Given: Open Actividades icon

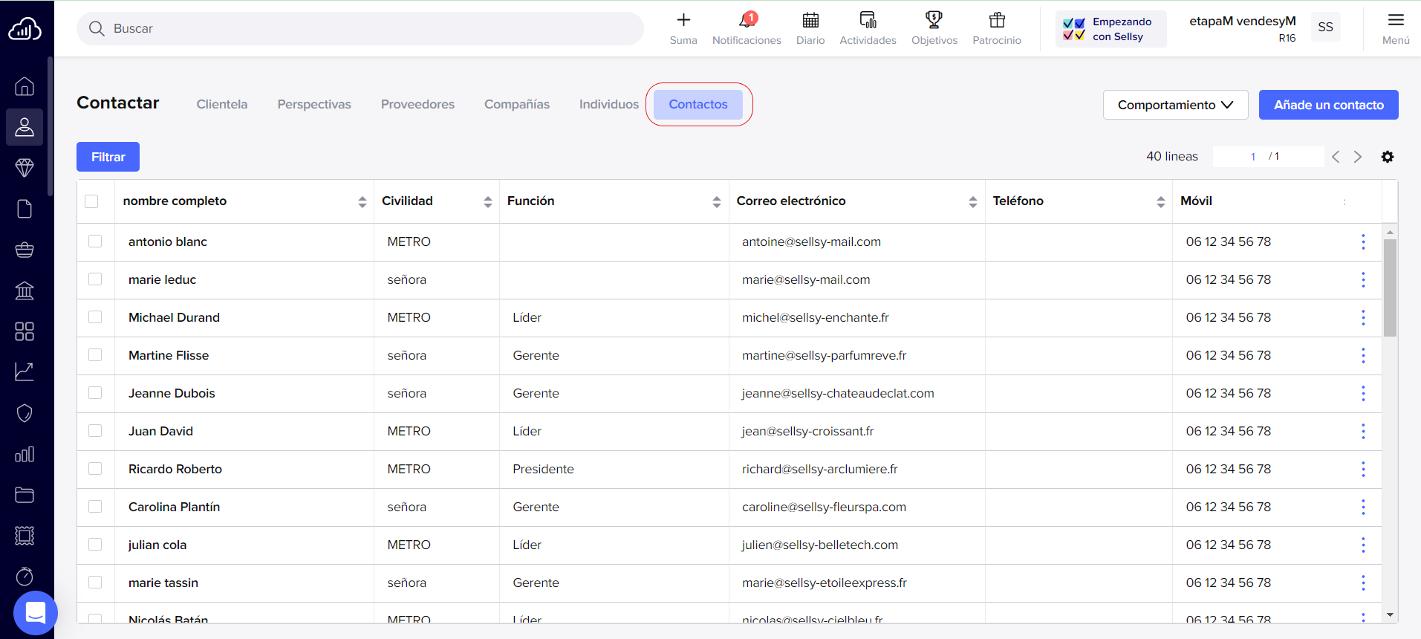Looking at the screenshot, I should 868,28.
